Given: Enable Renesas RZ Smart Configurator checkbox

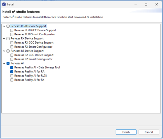Looking at the screenshot, I should coord(12,59).
